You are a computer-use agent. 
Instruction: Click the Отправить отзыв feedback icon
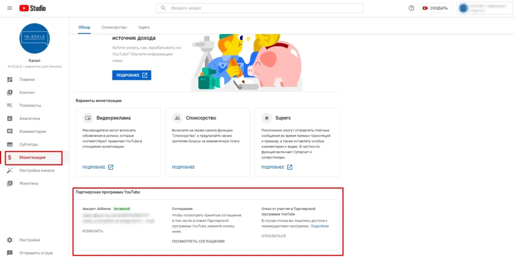10,253
